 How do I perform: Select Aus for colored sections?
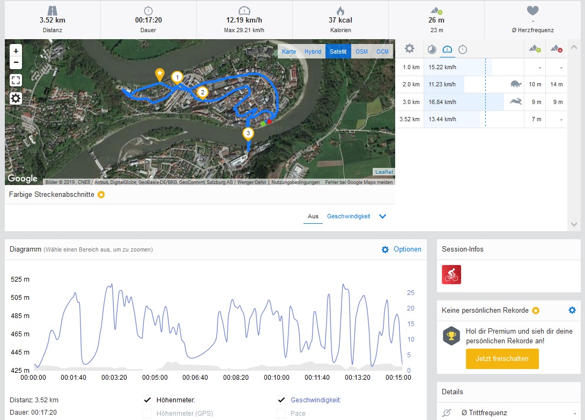tap(313, 216)
